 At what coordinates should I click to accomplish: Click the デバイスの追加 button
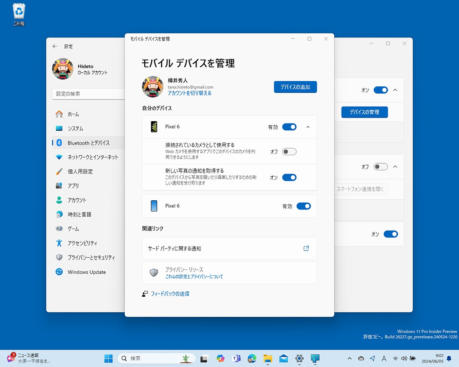(295, 87)
